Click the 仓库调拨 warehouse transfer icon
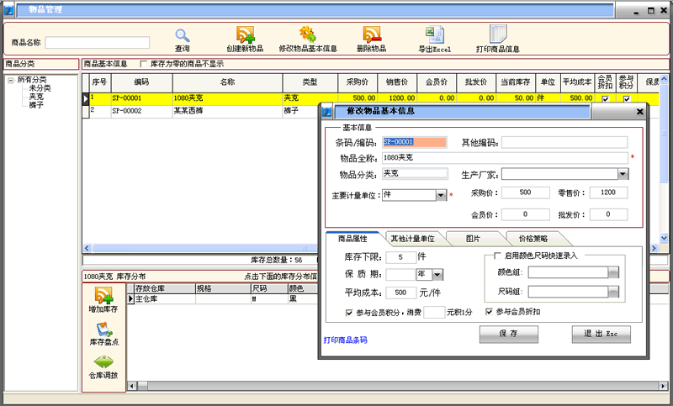The image size is (673, 406). point(103,362)
